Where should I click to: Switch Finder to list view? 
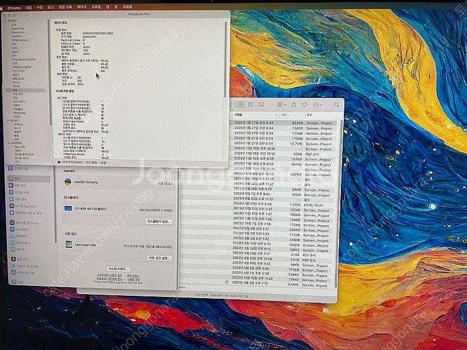pyautogui.click(x=241, y=104)
